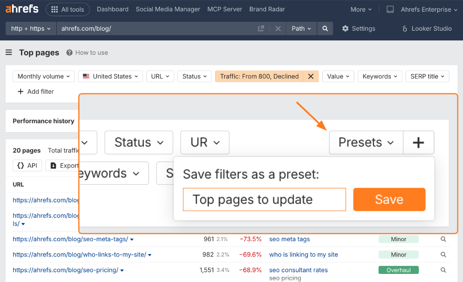Click the Settings gear icon
Image resolution: width=463 pixels, height=282 pixels.
[x=345, y=28]
